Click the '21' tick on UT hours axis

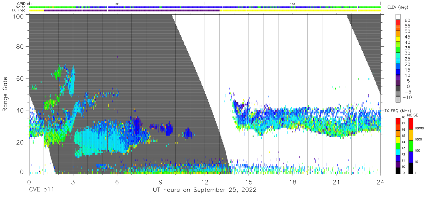[337, 181]
